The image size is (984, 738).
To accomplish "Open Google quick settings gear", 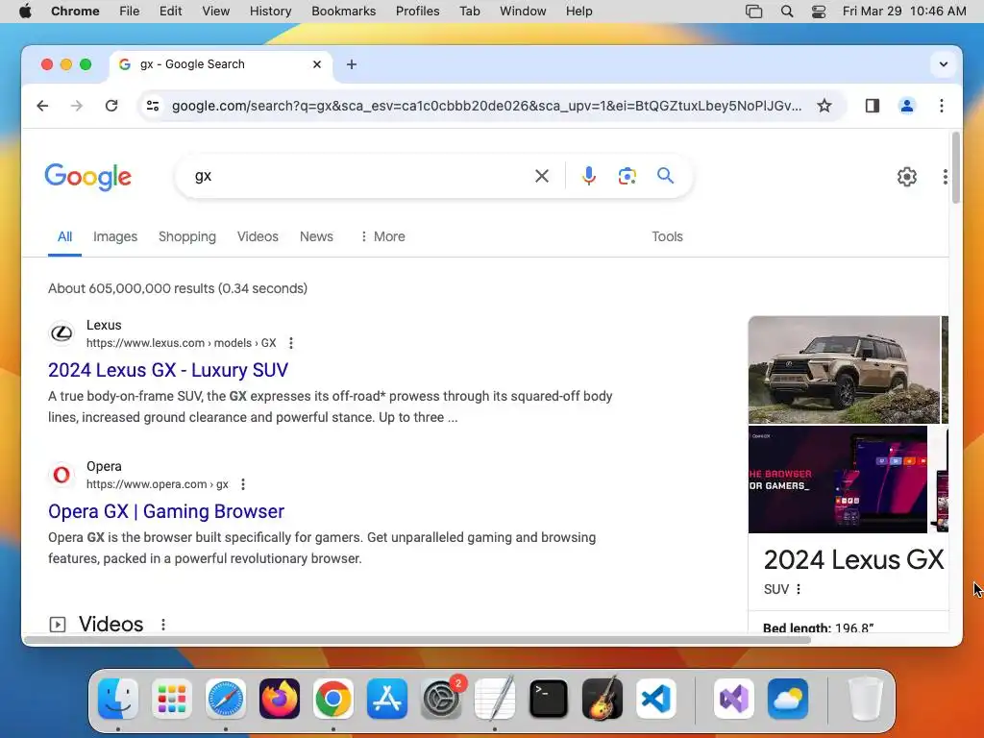I will point(907,177).
